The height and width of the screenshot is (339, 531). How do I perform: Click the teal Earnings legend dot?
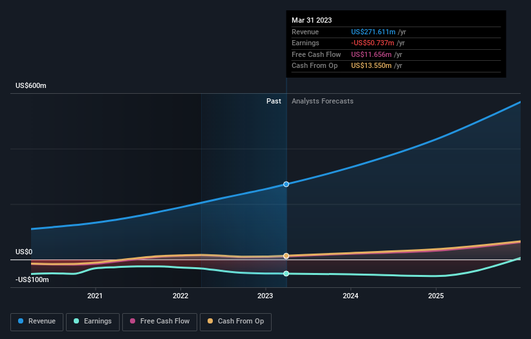76,321
